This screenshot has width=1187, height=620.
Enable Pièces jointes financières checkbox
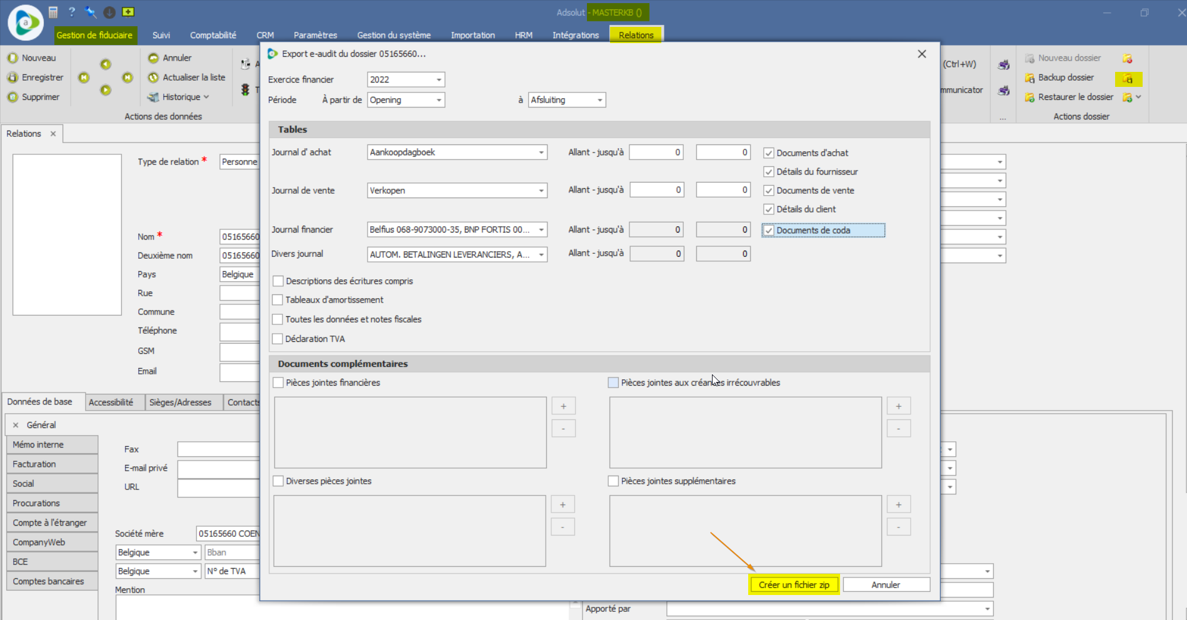tap(278, 382)
